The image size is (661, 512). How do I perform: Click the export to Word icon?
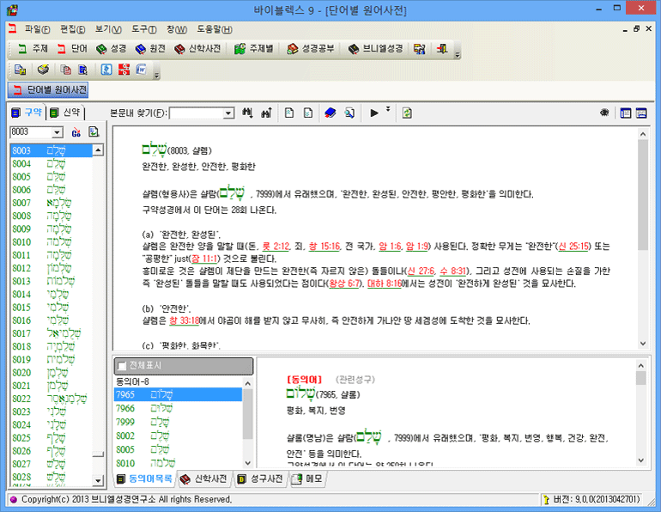pos(142,70)
